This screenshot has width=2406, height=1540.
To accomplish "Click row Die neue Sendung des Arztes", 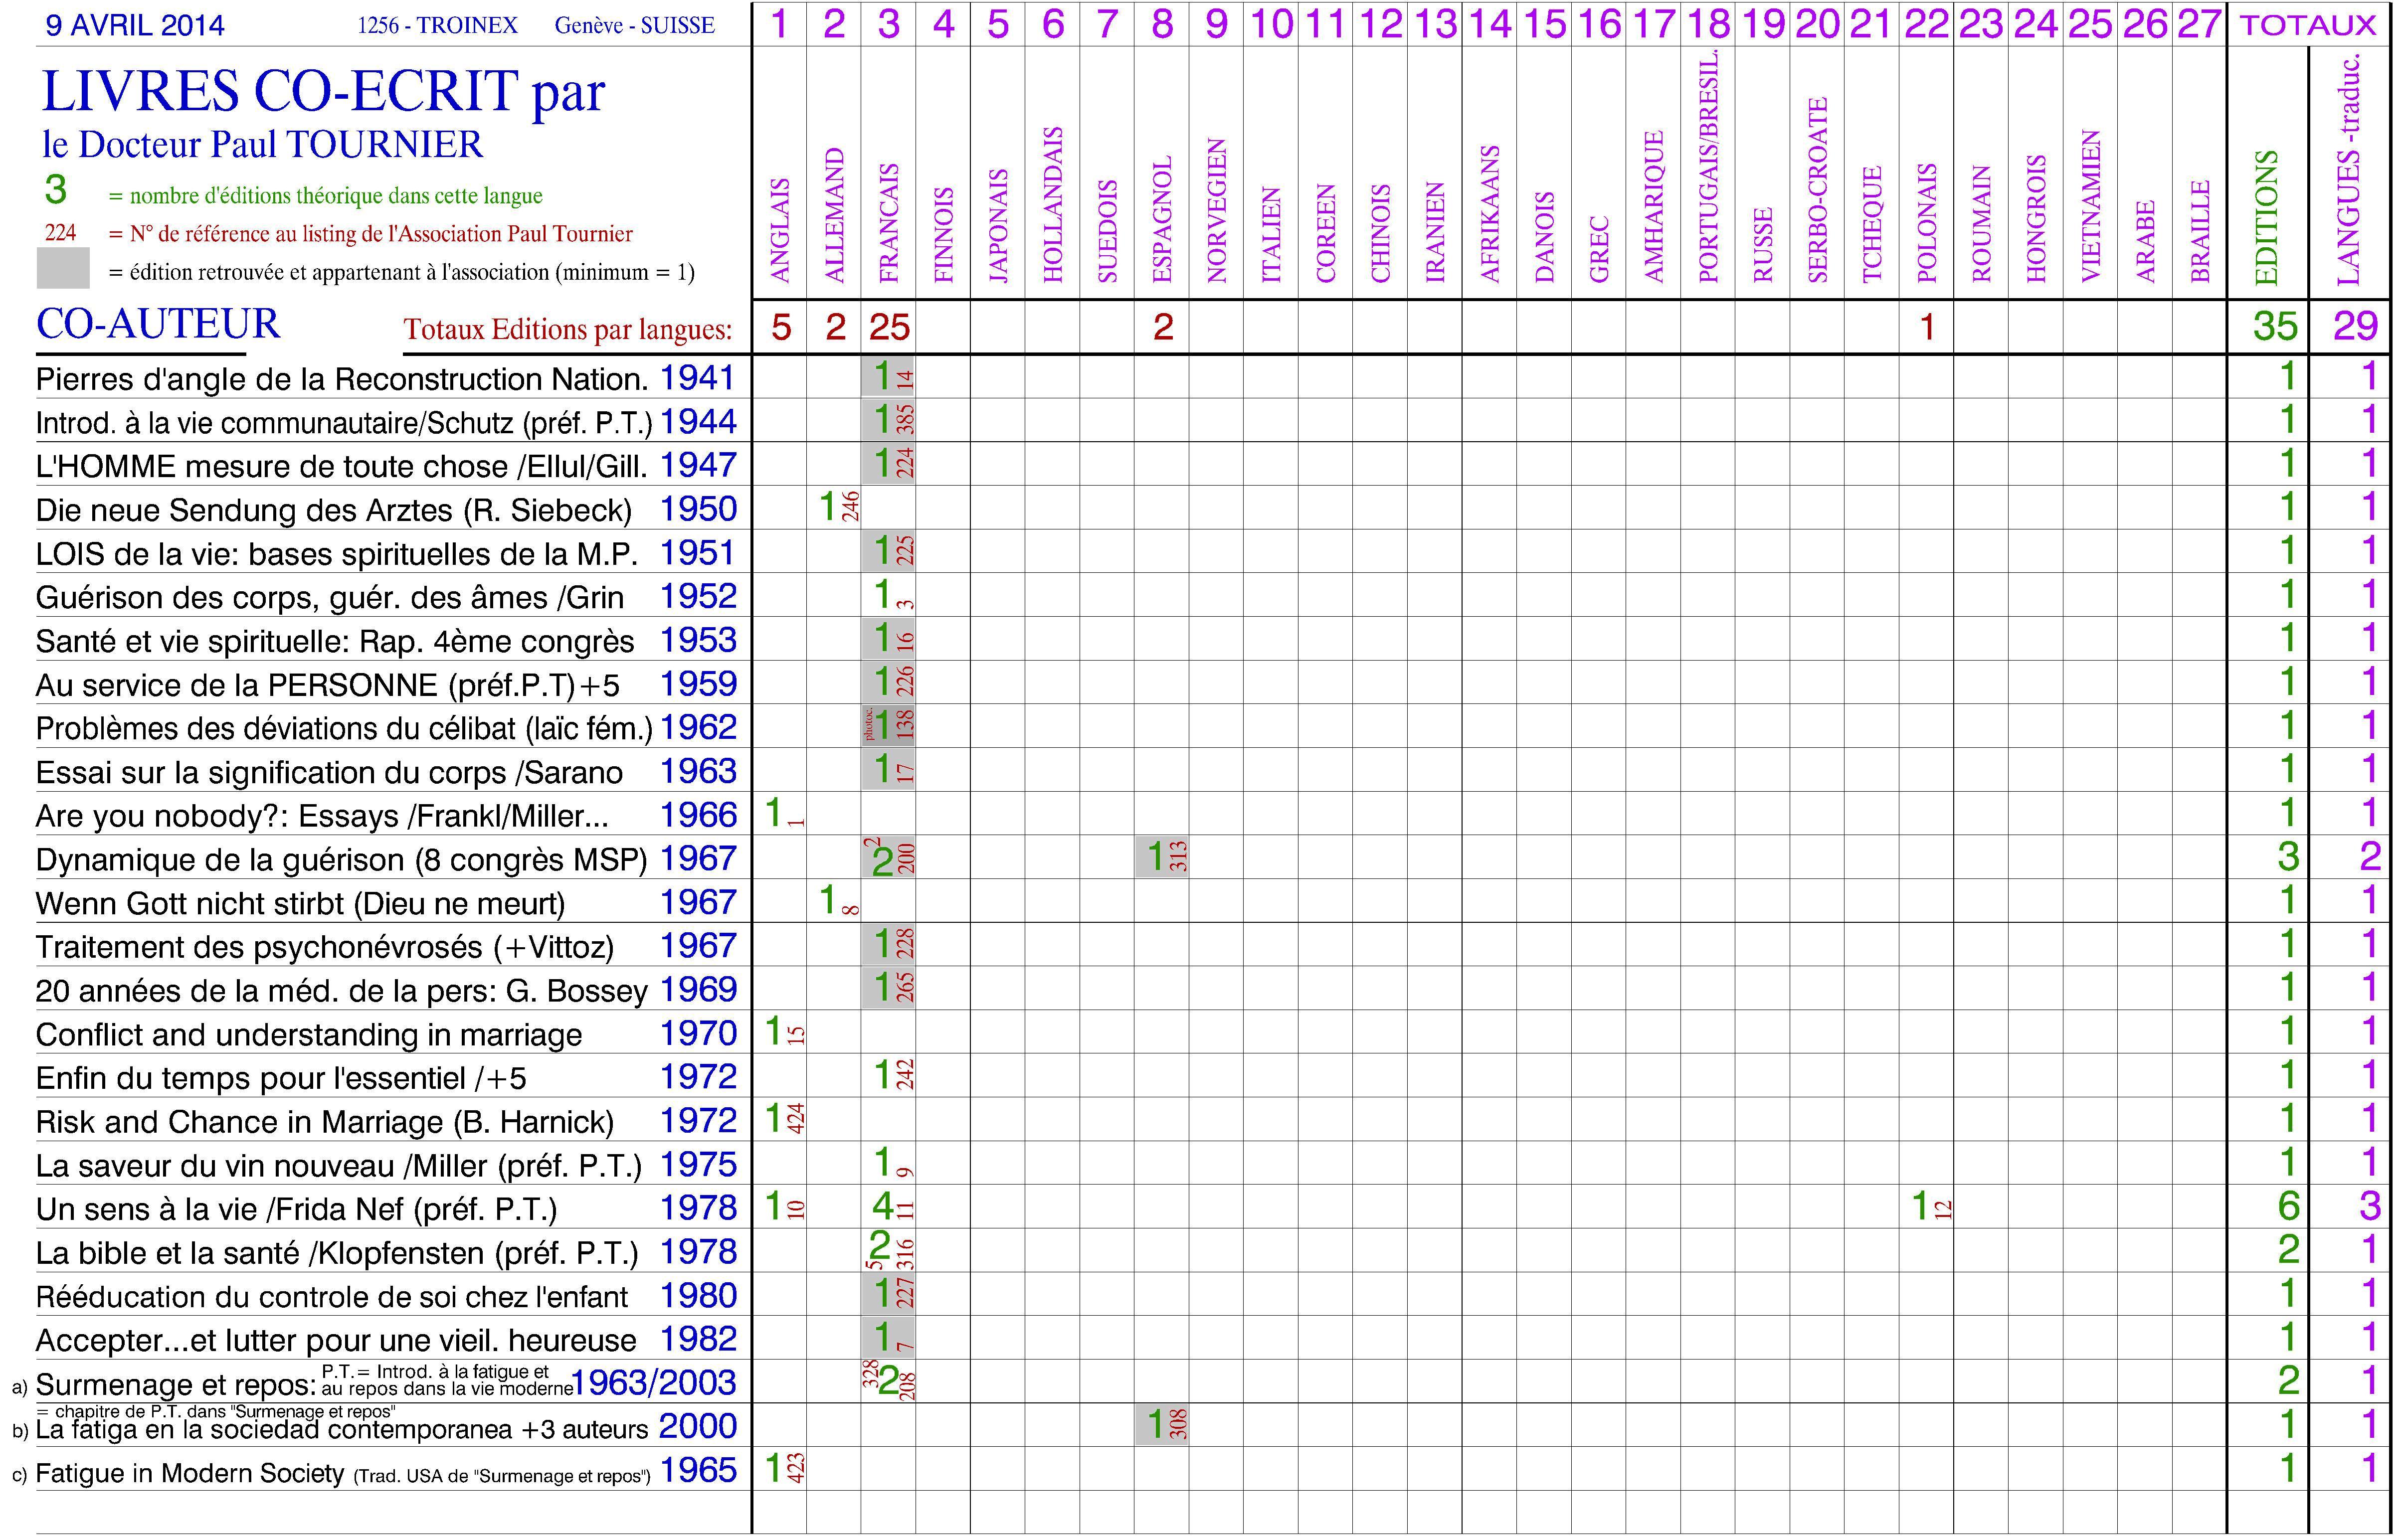I will point(333,511).
